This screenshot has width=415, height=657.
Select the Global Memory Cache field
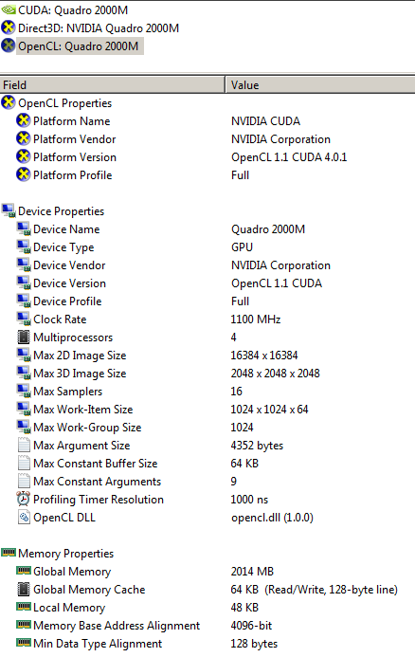pyautogui.click(x=89, y=590)
